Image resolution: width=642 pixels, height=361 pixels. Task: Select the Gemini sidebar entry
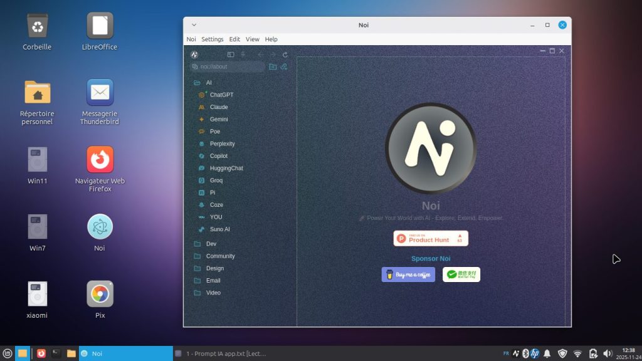pos(219,119)
